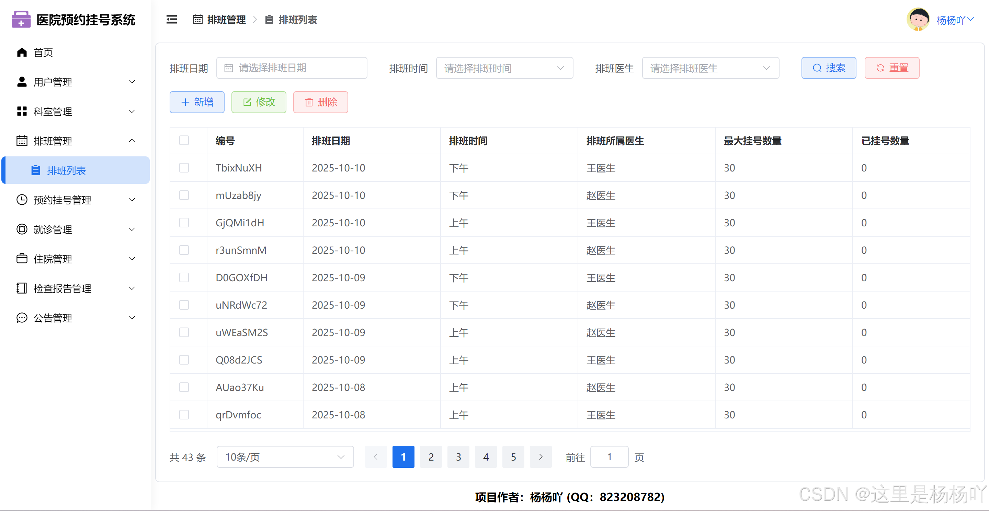This screenshot has height=511, width=989.
Task: Click the 新增 button
Action: [197, 102]
